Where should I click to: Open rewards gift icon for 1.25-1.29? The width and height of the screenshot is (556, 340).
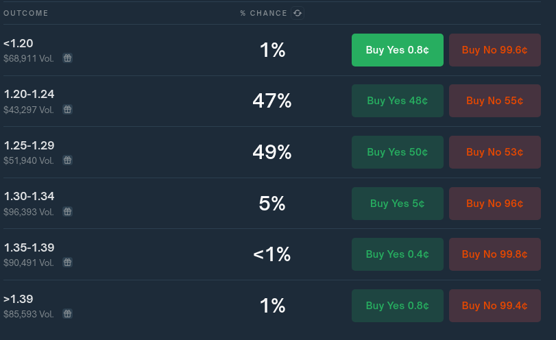[67, 160]
